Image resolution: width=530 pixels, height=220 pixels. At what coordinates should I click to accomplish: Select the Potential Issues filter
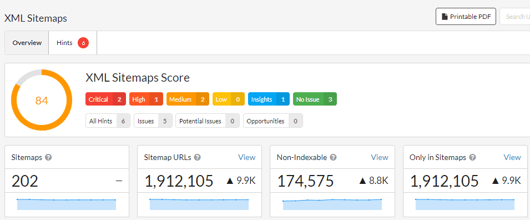tap(207, 121)
